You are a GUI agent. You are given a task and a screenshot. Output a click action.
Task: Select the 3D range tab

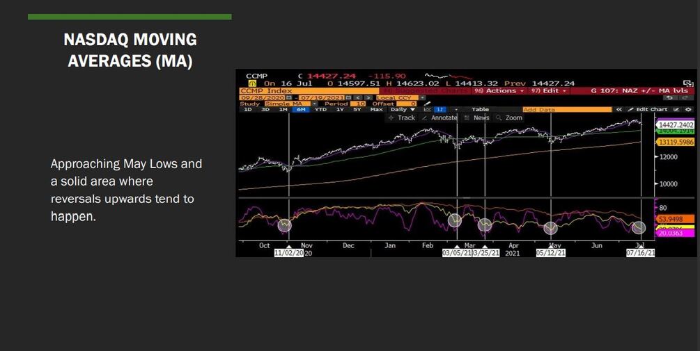click(x=265, y=109)
